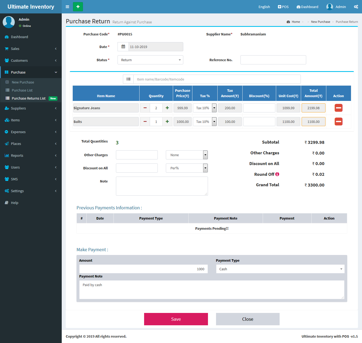Viewport: 362px width, 343px height.
Task: Decrease Suits quantity with minus button
Action: click(145, 122)
